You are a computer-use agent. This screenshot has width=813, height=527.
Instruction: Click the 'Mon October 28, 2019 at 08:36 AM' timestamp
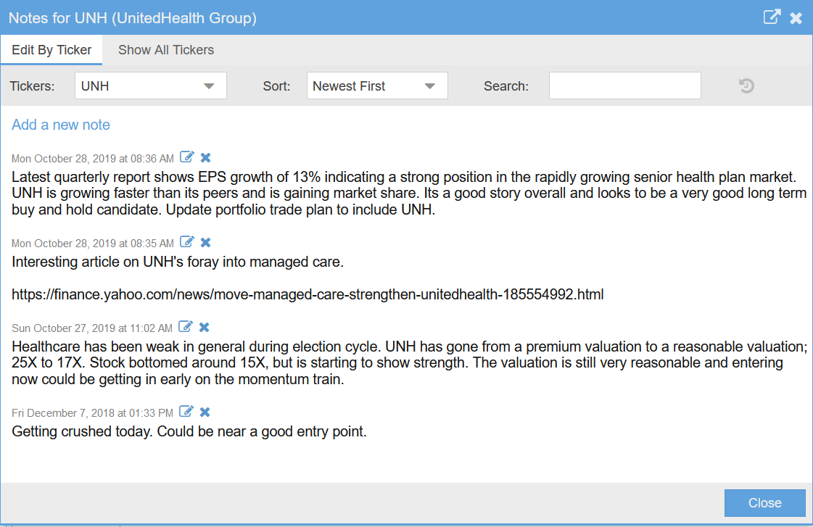point(93,159)
